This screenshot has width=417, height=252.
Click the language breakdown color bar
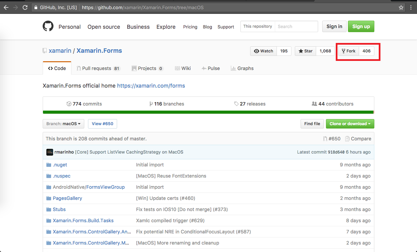coord(208,112)
